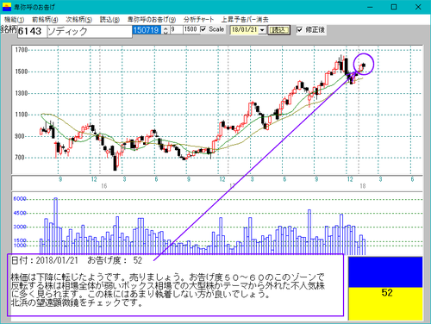
Task: Open the 機能(1) menu
Action: [14, 20]
